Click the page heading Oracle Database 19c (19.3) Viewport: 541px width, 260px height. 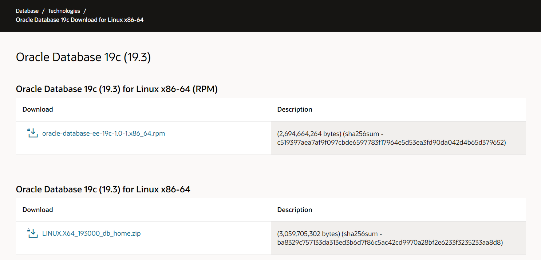[83, 57]
